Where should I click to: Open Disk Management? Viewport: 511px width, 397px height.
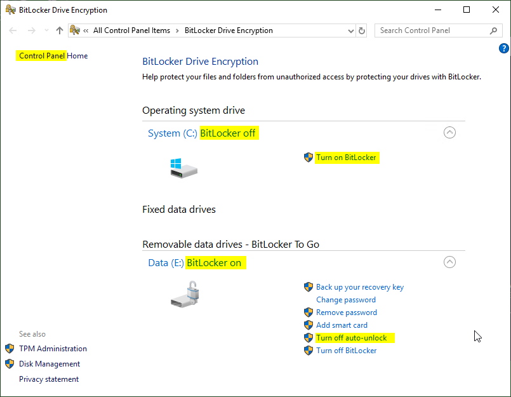(50, 364)
